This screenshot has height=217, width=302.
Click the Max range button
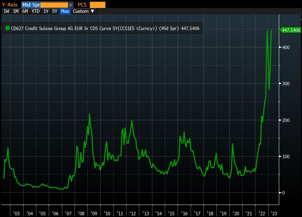point(65,11)
